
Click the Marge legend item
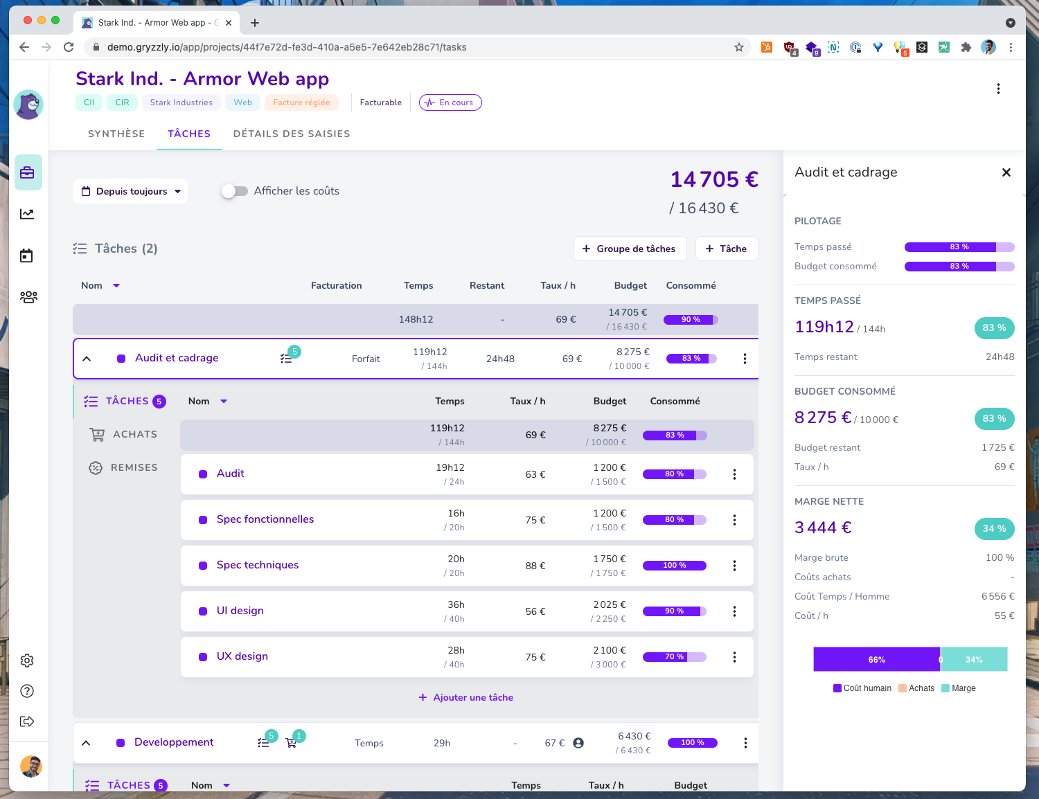959,688
